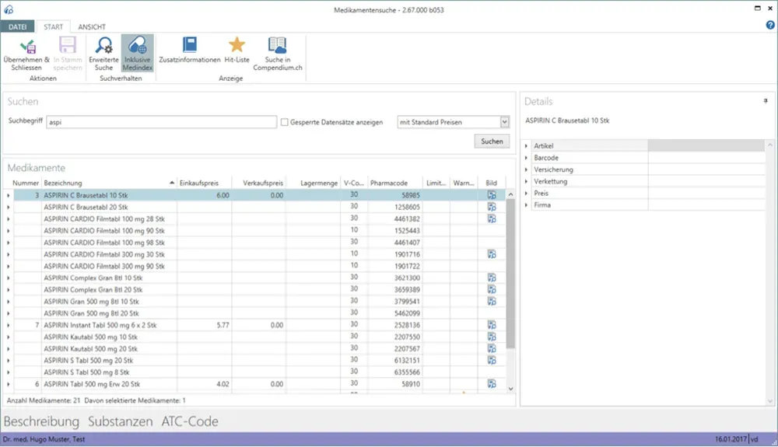Viewport: 778px width, 447px height.
Task: Click the Suchen button
Action: [x=492, y=141]
